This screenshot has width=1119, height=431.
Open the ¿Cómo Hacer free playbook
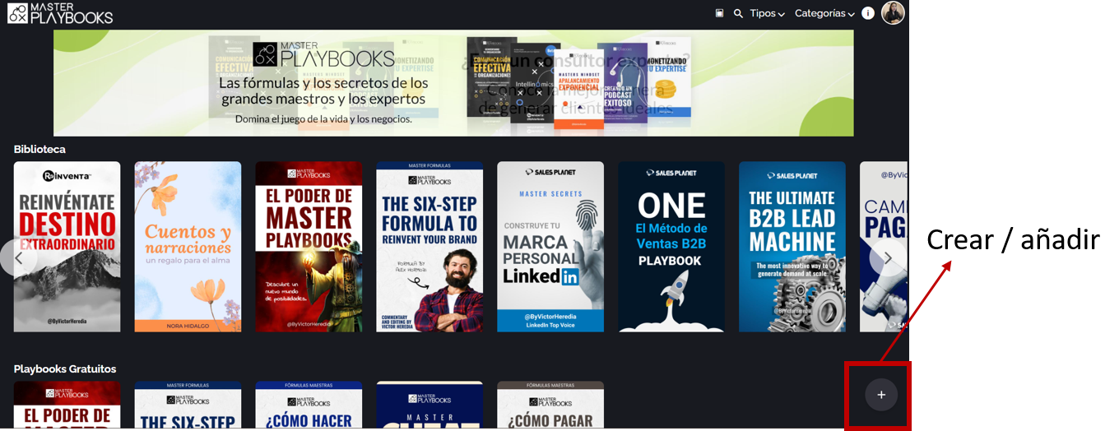pyautogui.click(x=309, y=405)
